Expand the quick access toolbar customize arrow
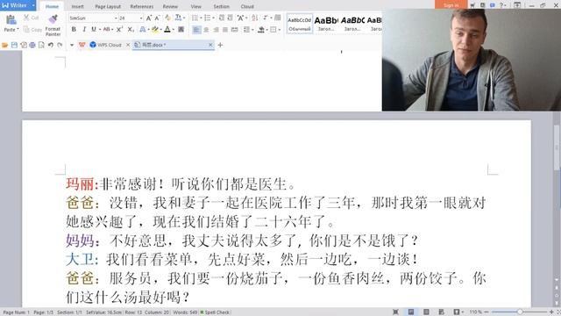The height and width of the screenshot is (316, 561). (72, 45)
